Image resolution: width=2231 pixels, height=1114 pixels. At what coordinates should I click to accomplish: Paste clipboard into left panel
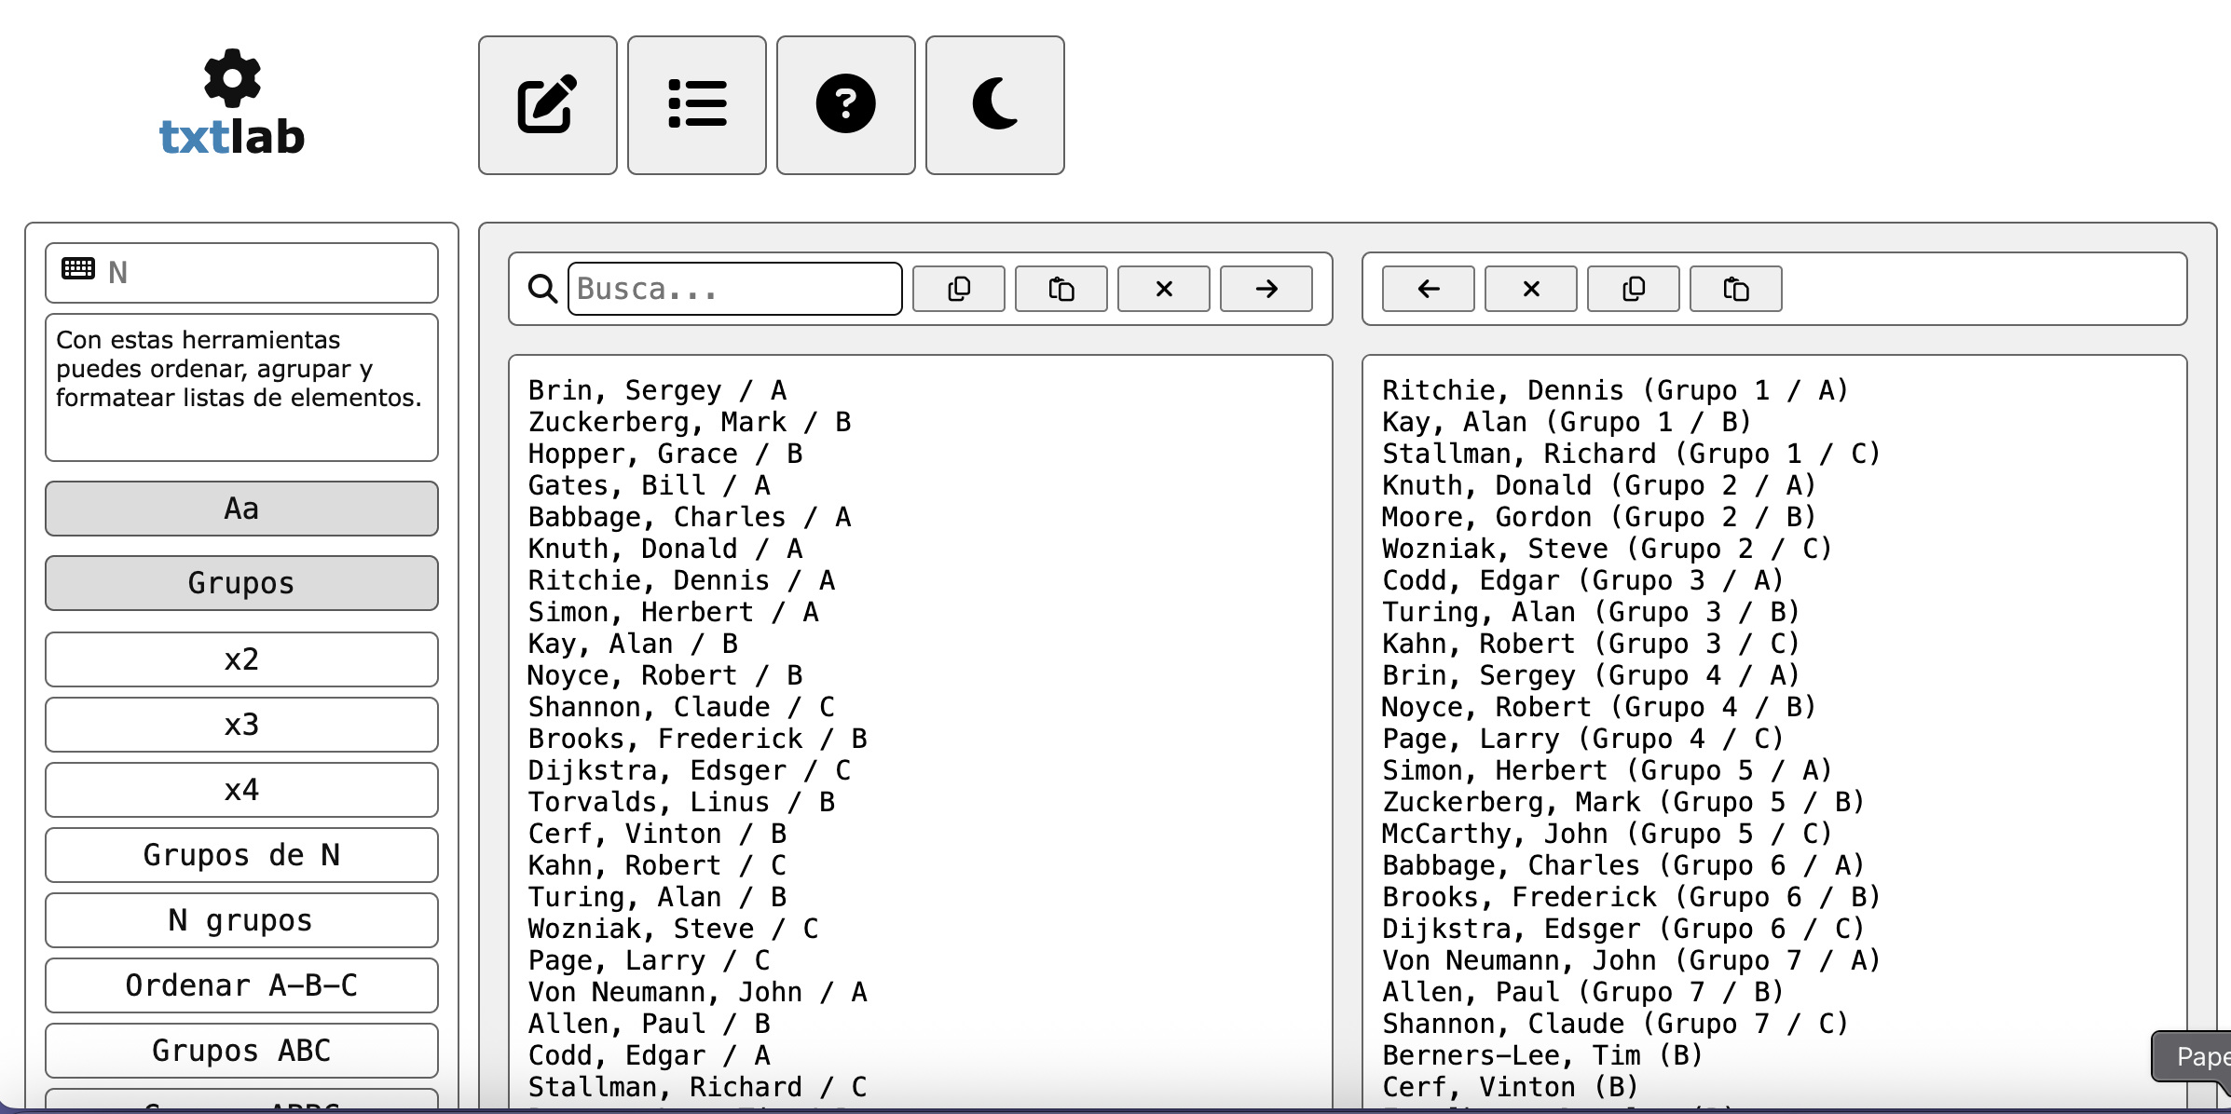(x=1061, y=289)
